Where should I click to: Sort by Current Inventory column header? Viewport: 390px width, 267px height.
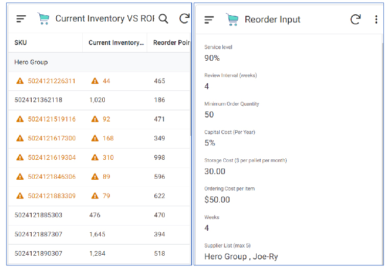pyautogui.click(x=116, y=43)
